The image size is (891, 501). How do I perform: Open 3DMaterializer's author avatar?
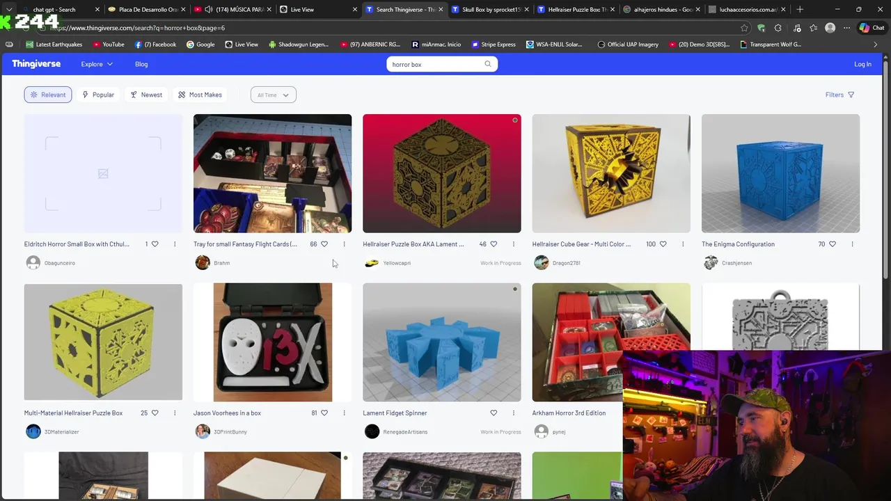click(33, 431)
